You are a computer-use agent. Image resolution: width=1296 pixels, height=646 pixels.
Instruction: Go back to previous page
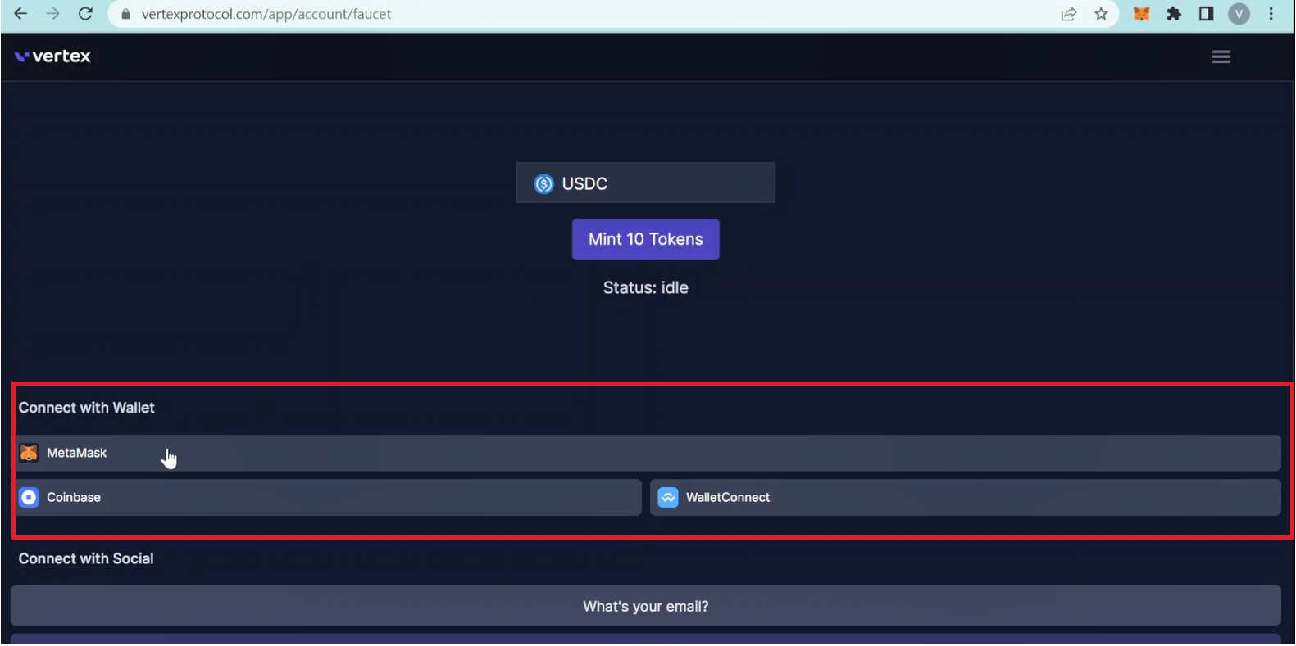(x=21, y=14)
